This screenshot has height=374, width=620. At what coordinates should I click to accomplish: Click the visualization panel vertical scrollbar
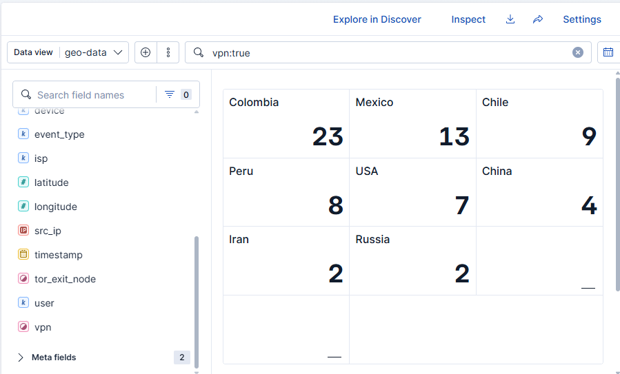pos(618,185)
